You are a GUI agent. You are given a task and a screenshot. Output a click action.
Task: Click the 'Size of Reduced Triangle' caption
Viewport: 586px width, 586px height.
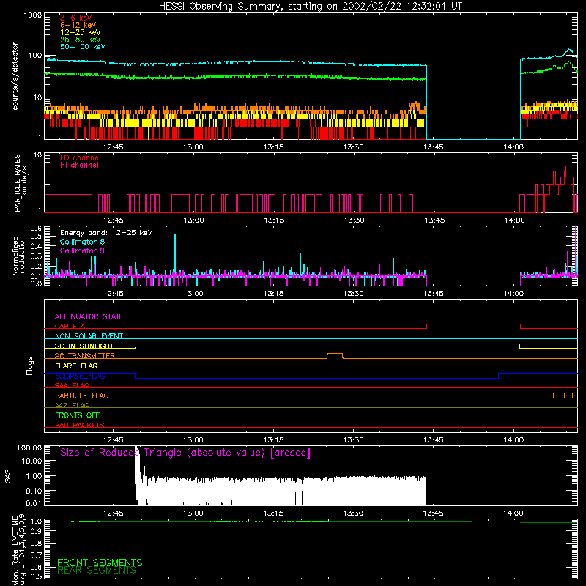(x=185, y=453)
